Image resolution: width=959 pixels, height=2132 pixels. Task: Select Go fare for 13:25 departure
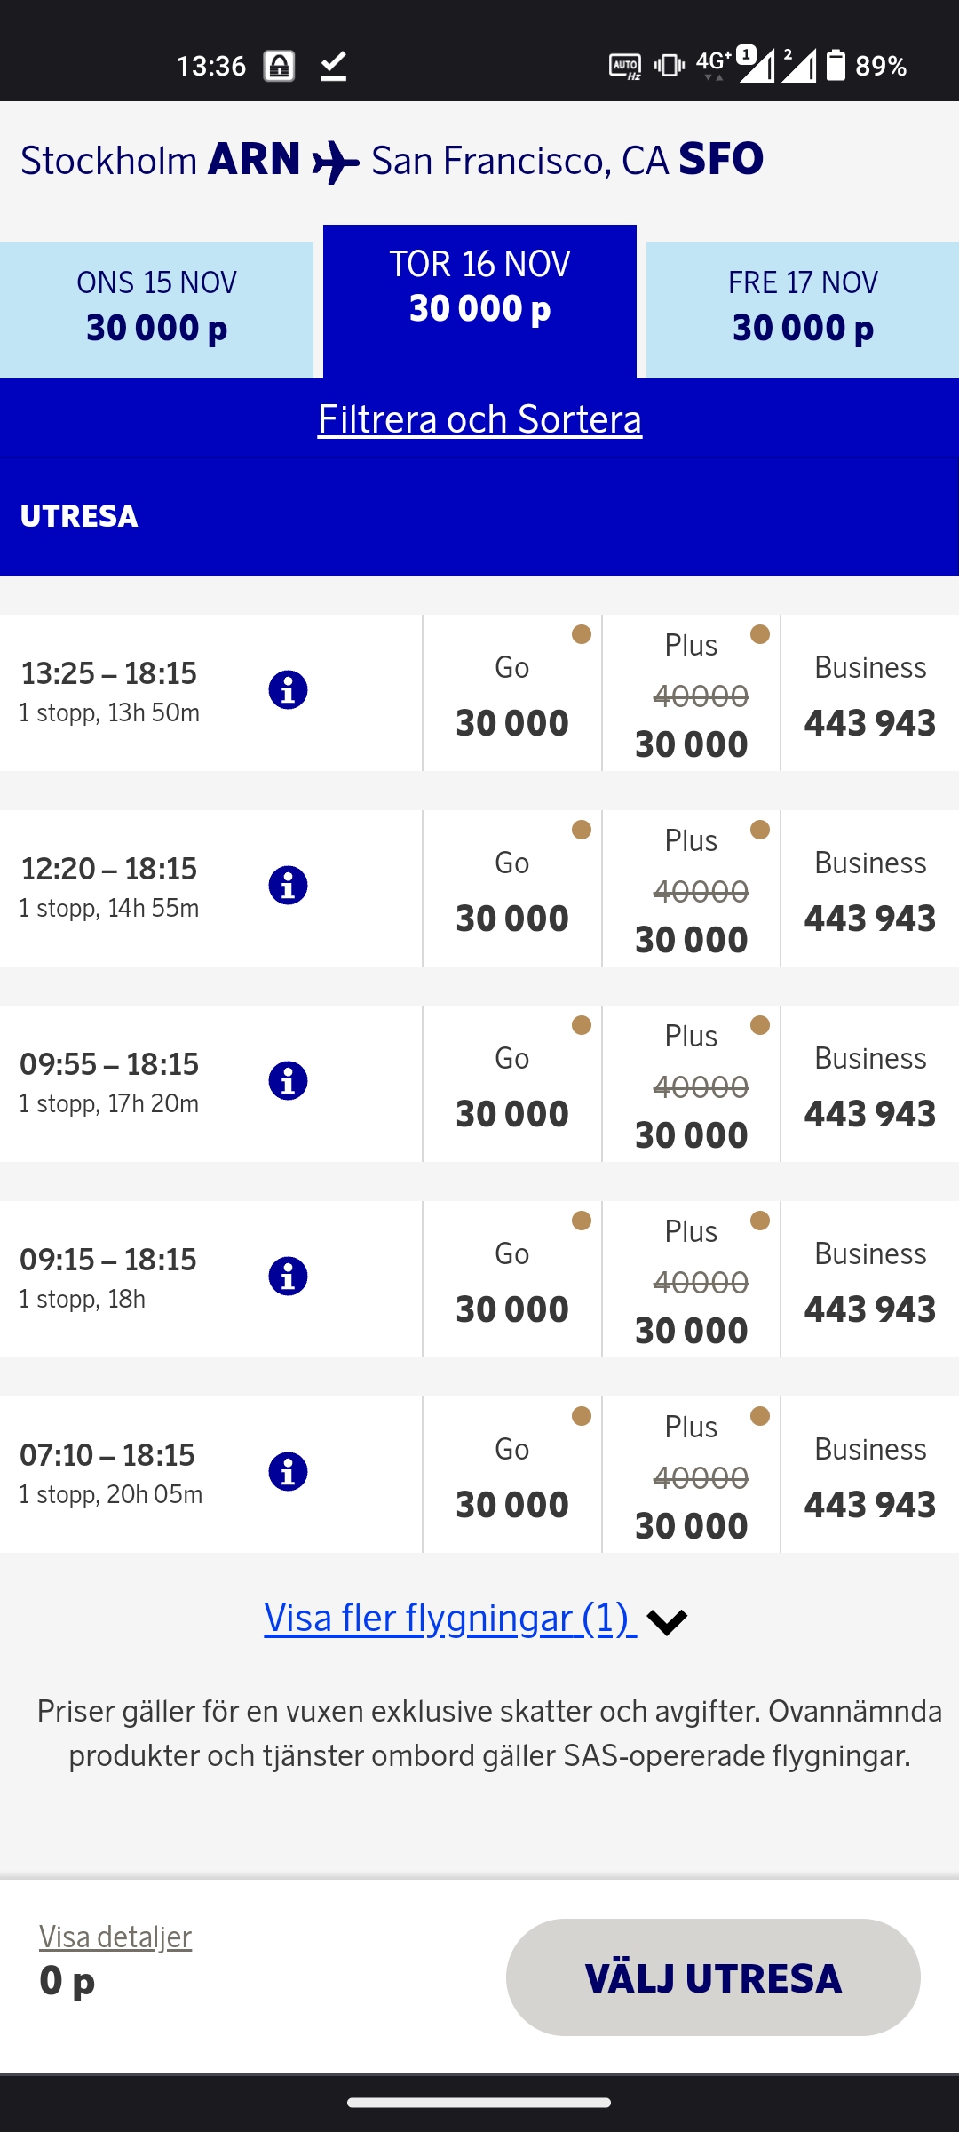tap(512, 694)
